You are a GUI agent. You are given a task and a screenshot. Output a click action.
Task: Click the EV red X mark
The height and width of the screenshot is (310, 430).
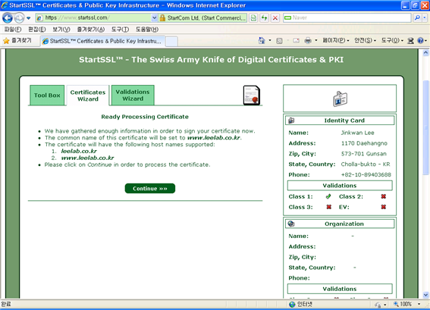pos(384,207)
